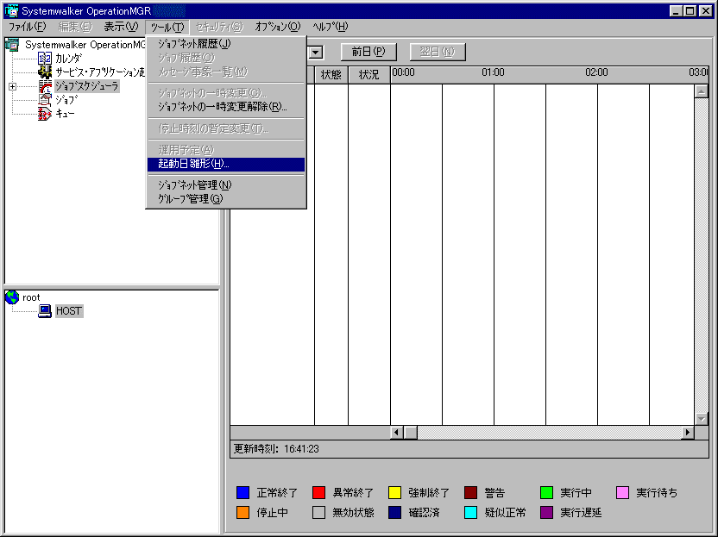Click the green 実行中 swatch
This screenshot has width=718, height=537.
(x=547, y=493)
